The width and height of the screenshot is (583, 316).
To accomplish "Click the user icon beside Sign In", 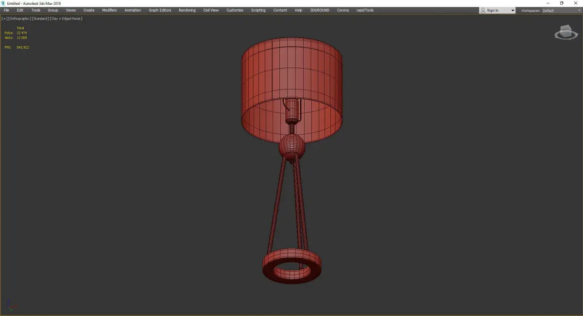I will pos(483,10).
